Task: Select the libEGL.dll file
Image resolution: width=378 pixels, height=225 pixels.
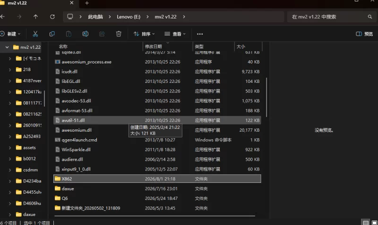Action: click(157, 81)
